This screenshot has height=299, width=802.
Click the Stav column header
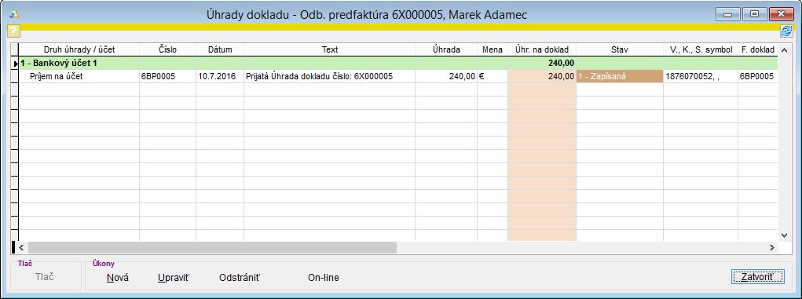pos(620,50)
